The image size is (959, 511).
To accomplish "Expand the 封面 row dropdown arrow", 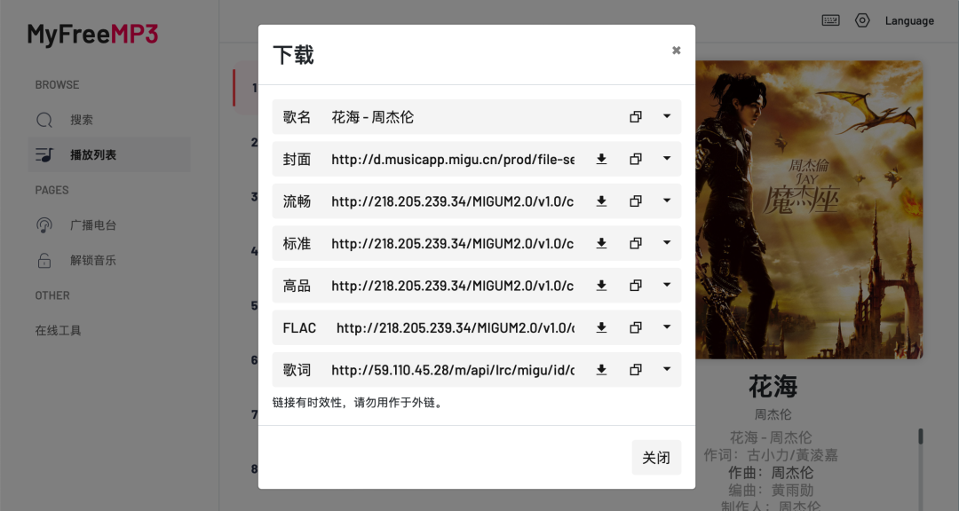I will point(667,158).
